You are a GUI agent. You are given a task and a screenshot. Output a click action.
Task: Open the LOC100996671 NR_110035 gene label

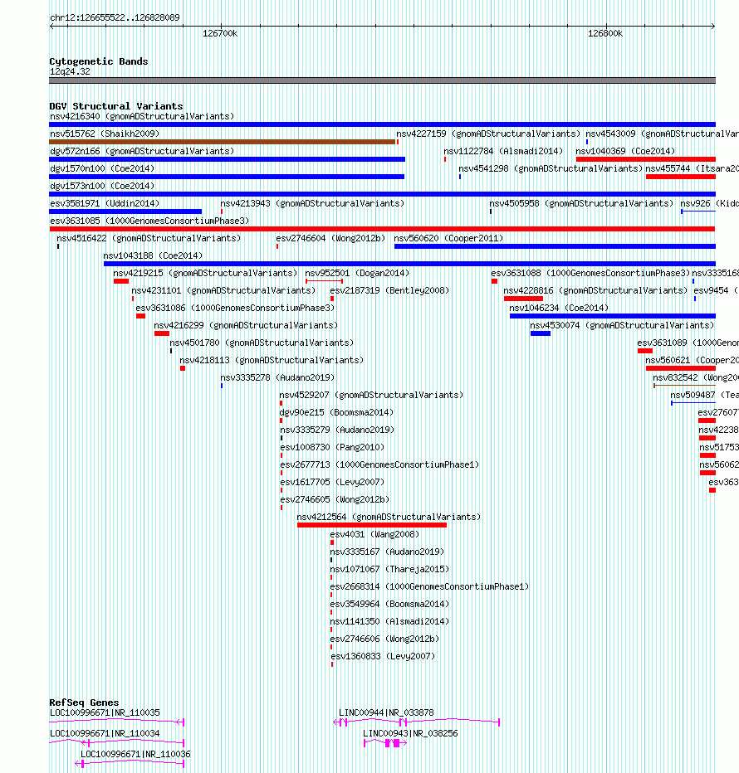105,712
